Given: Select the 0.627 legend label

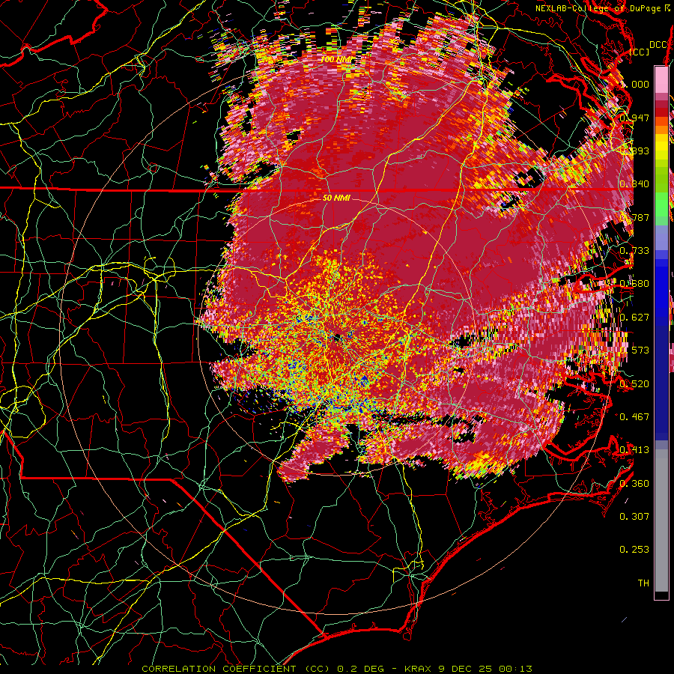Looking at the screenshot, I should (x=634, y=318).
